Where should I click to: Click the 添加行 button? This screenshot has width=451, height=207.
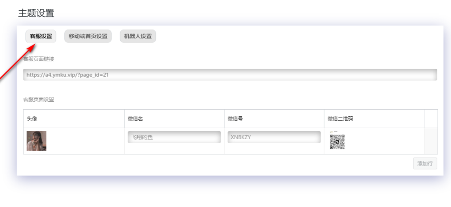tap(425, 163)
